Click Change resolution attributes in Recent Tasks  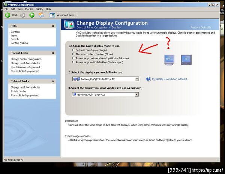(x=25, y=63)
